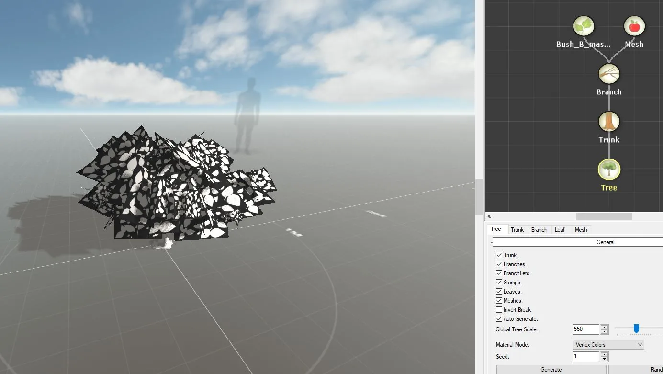Increase the Seed value with up arrow
663x374 pixels.
tap(604, 354)
